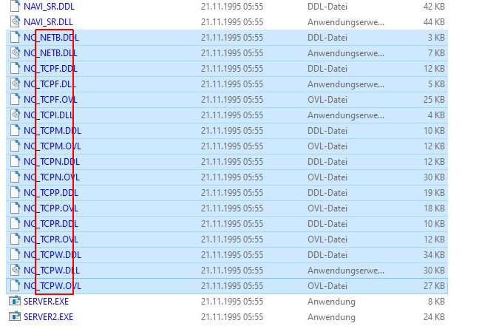Viewport: 479px width, 326px height.
Task: Click the NC_TCPN.OVL name text
Action: point(52,177)
